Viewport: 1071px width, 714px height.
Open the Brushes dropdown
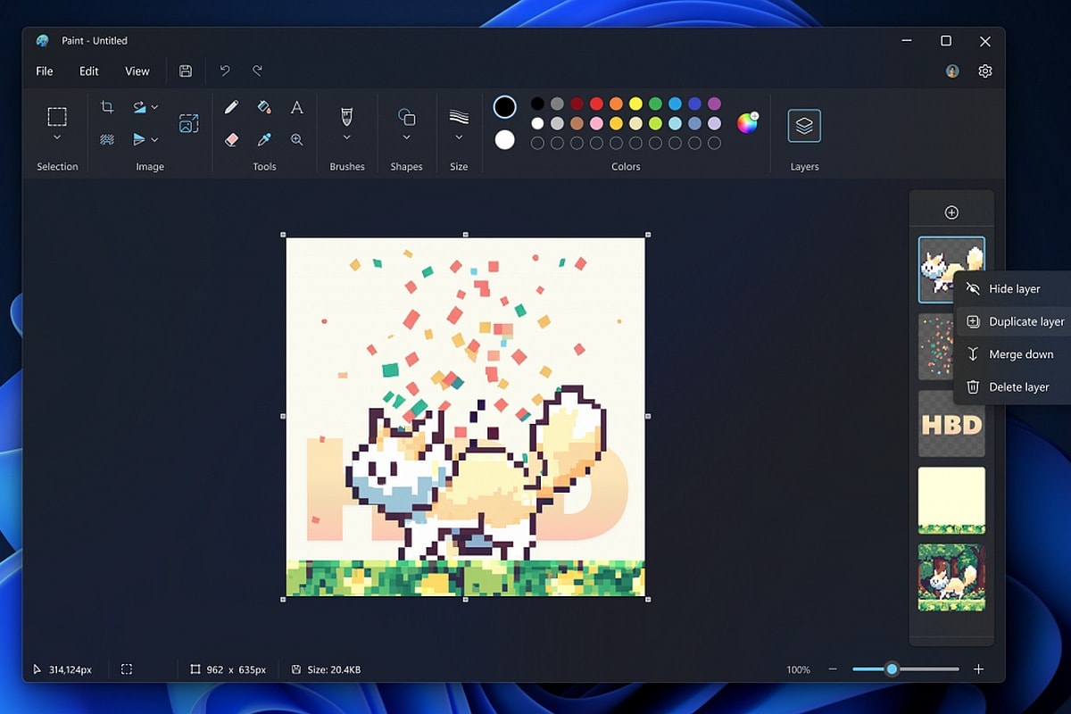[x=347, y=125]
